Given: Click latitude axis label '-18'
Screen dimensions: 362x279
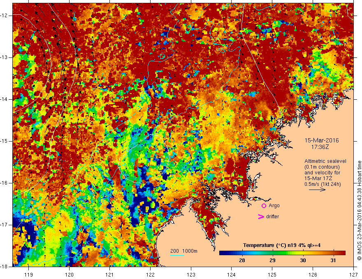Looking at the screenshot, I should (4, 267).
